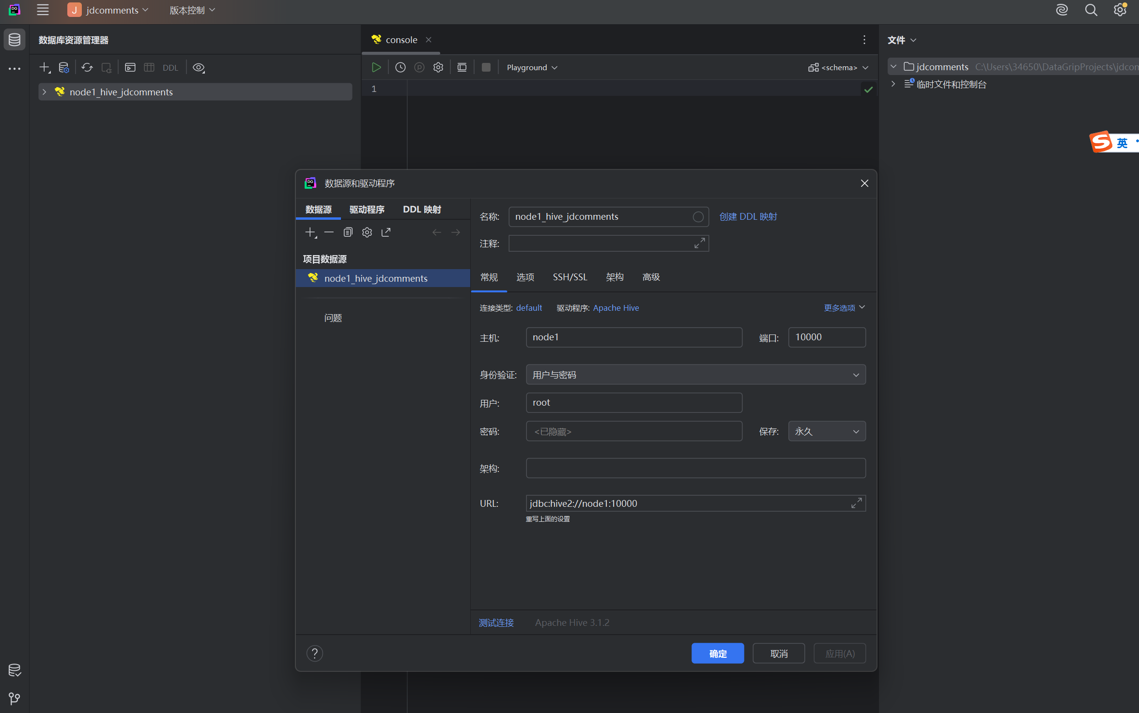Screen dimensions: 1139x713
Task: Click color circle in name field
Action: [x=698, y=217]
